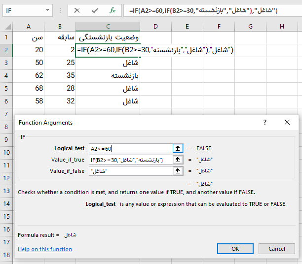Image resolution: width=302 pixels, height=264 pixels.
Task: Click the dialog help question mark
Action: point(264,123)
